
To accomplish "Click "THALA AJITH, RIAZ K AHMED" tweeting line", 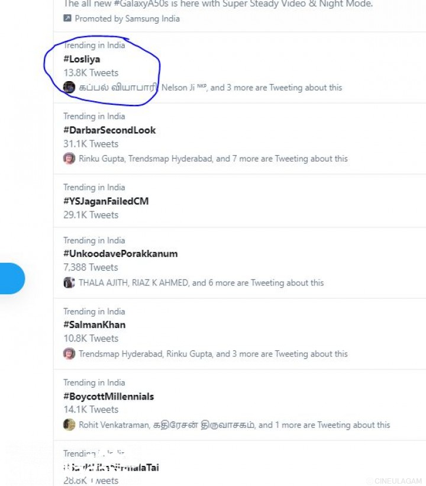I will click(x=201, y=283).
